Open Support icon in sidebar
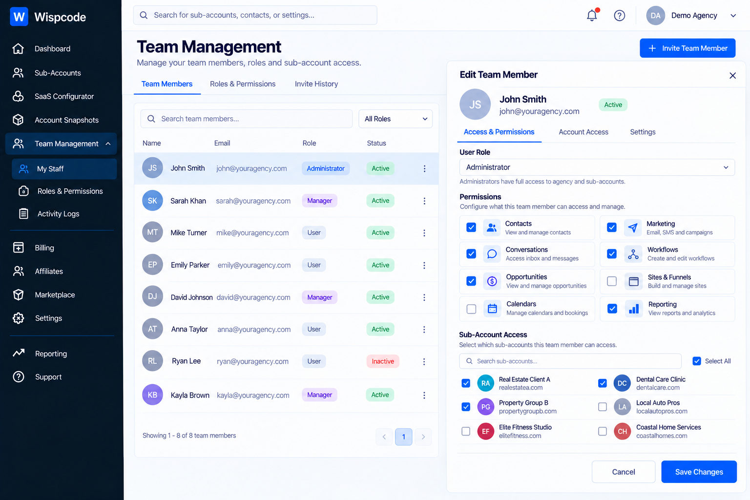The image size is (750, 500). click(18, 377)
